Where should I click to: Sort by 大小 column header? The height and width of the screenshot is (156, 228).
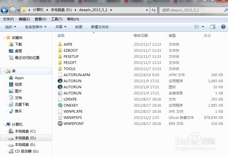coord(207,36)
